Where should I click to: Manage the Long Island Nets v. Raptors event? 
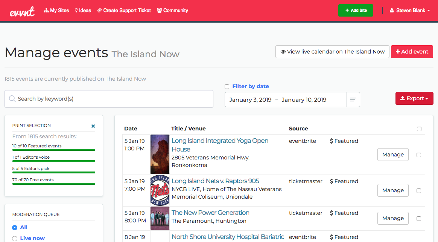tap(393, 190)
